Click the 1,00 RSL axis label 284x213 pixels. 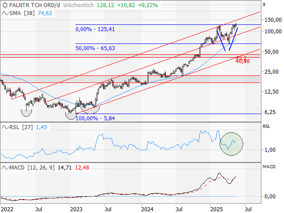[x=270, y=150]
